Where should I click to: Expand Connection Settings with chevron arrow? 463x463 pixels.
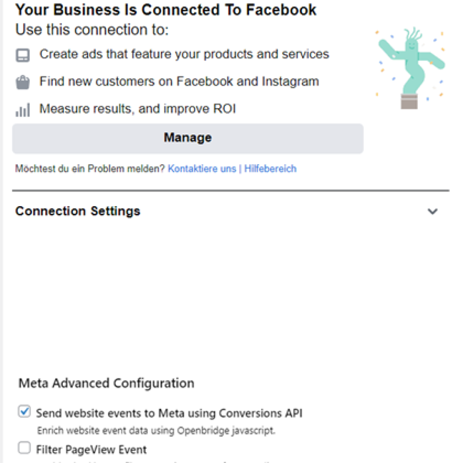433,212
